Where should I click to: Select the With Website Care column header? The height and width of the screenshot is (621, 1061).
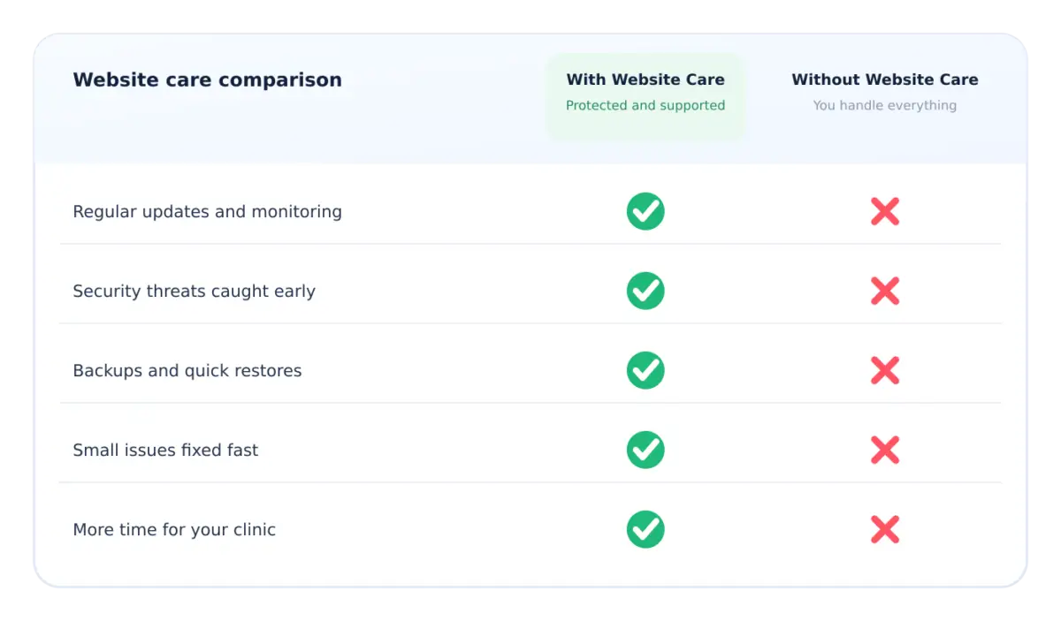point(645,80)
